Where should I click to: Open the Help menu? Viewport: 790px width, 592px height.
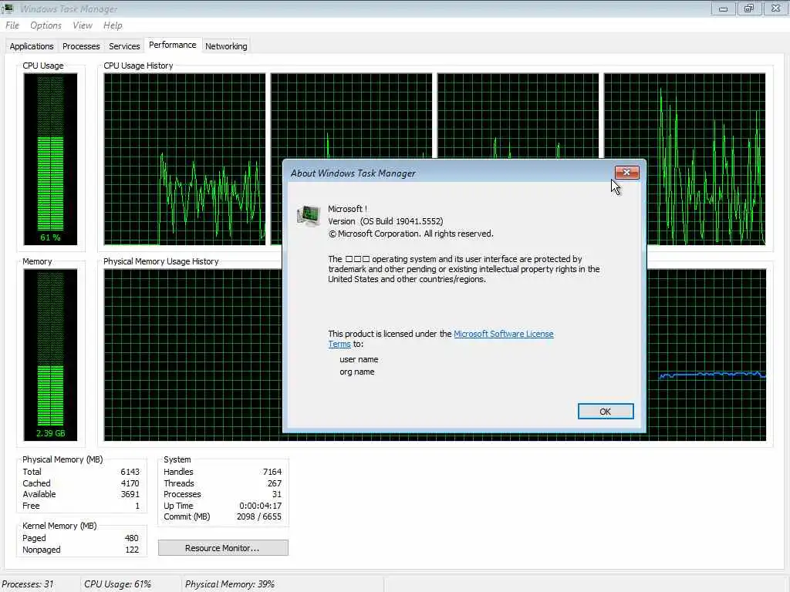coord(113,25)
